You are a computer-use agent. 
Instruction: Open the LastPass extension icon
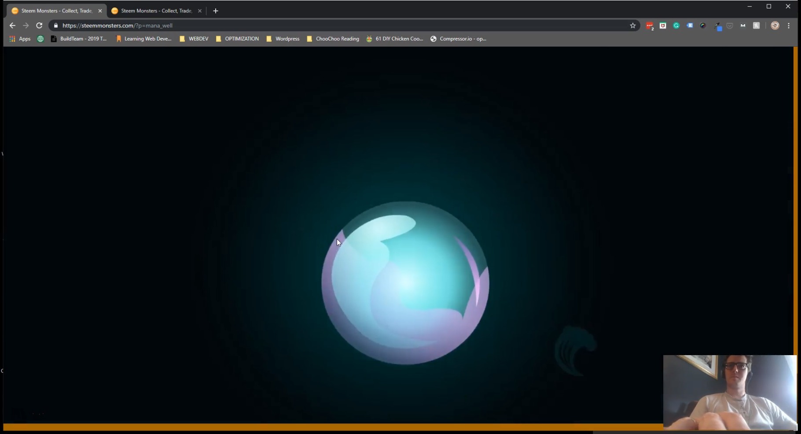pyautogui.click(x=650, y=26)
